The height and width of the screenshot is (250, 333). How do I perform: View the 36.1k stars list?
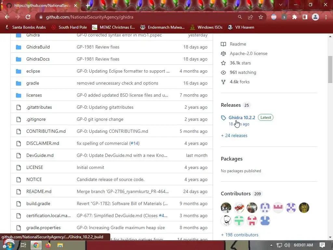(240, 63)
